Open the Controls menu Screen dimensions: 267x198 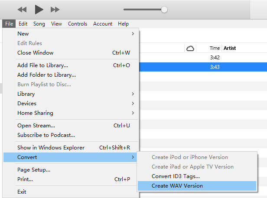coord(78,24)
